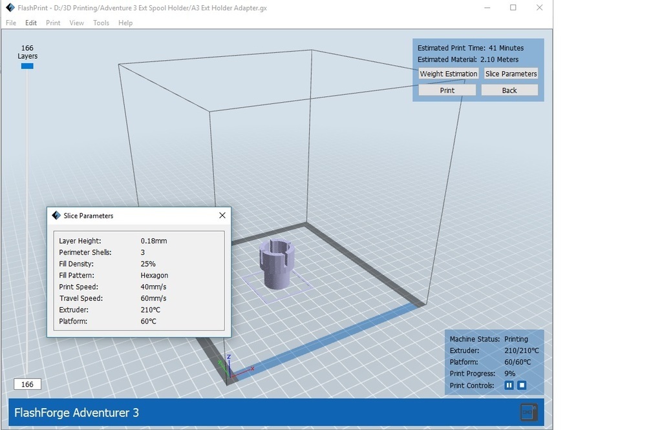Click the layer number field showing 166

(27, 384)
